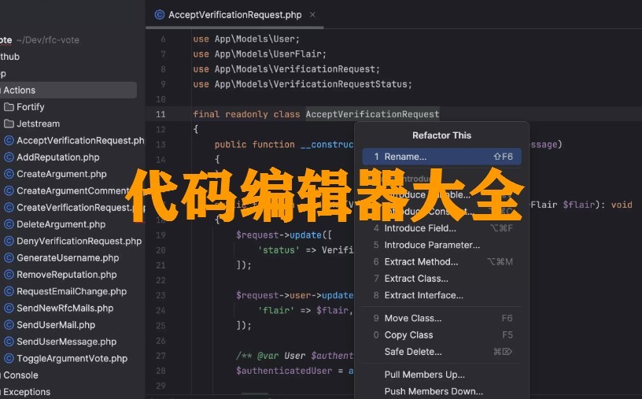Click $authenticatedUser variable on line 28
This screenshot has height=399, width=642.
coord(284,371)
